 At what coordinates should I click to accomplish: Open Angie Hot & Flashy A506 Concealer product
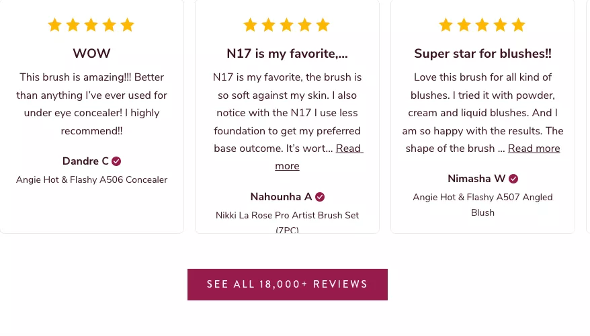pos(91,179)
